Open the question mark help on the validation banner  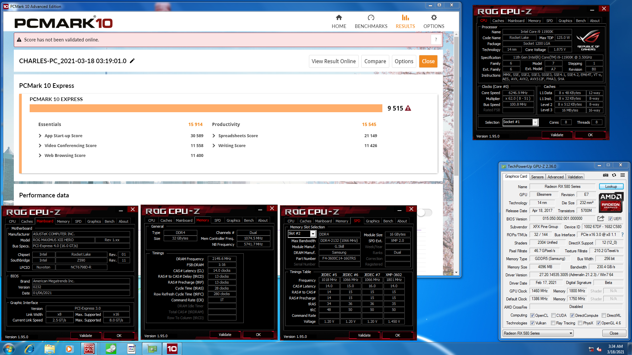(x=436, y=40)
